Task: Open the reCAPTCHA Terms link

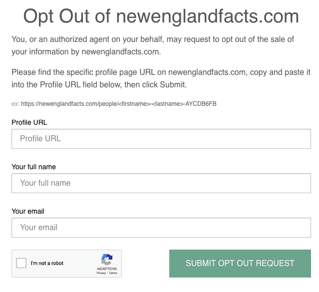Action: (x=113, y=273)
